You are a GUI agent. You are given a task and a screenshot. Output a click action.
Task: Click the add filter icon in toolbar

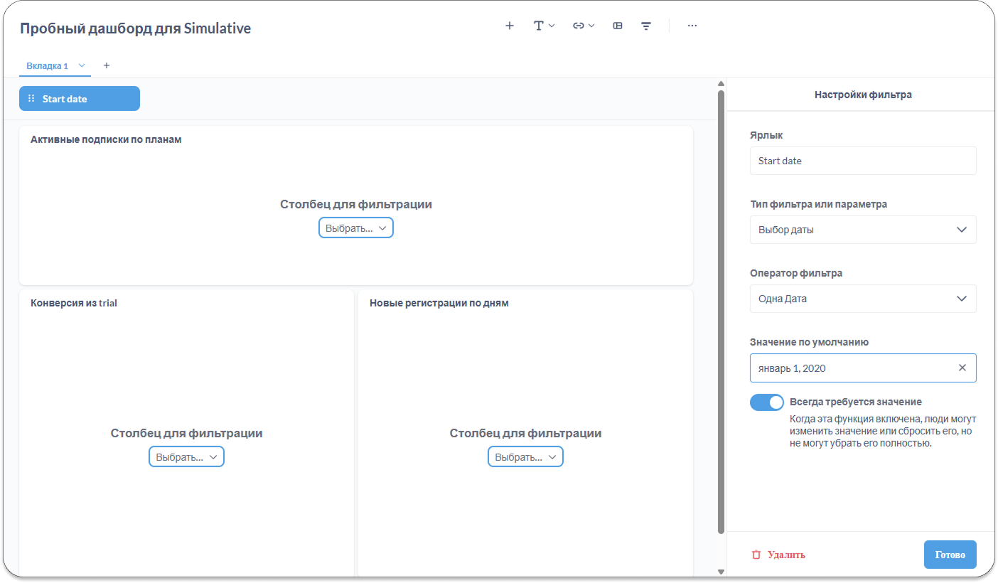click(x=646, y=26)
